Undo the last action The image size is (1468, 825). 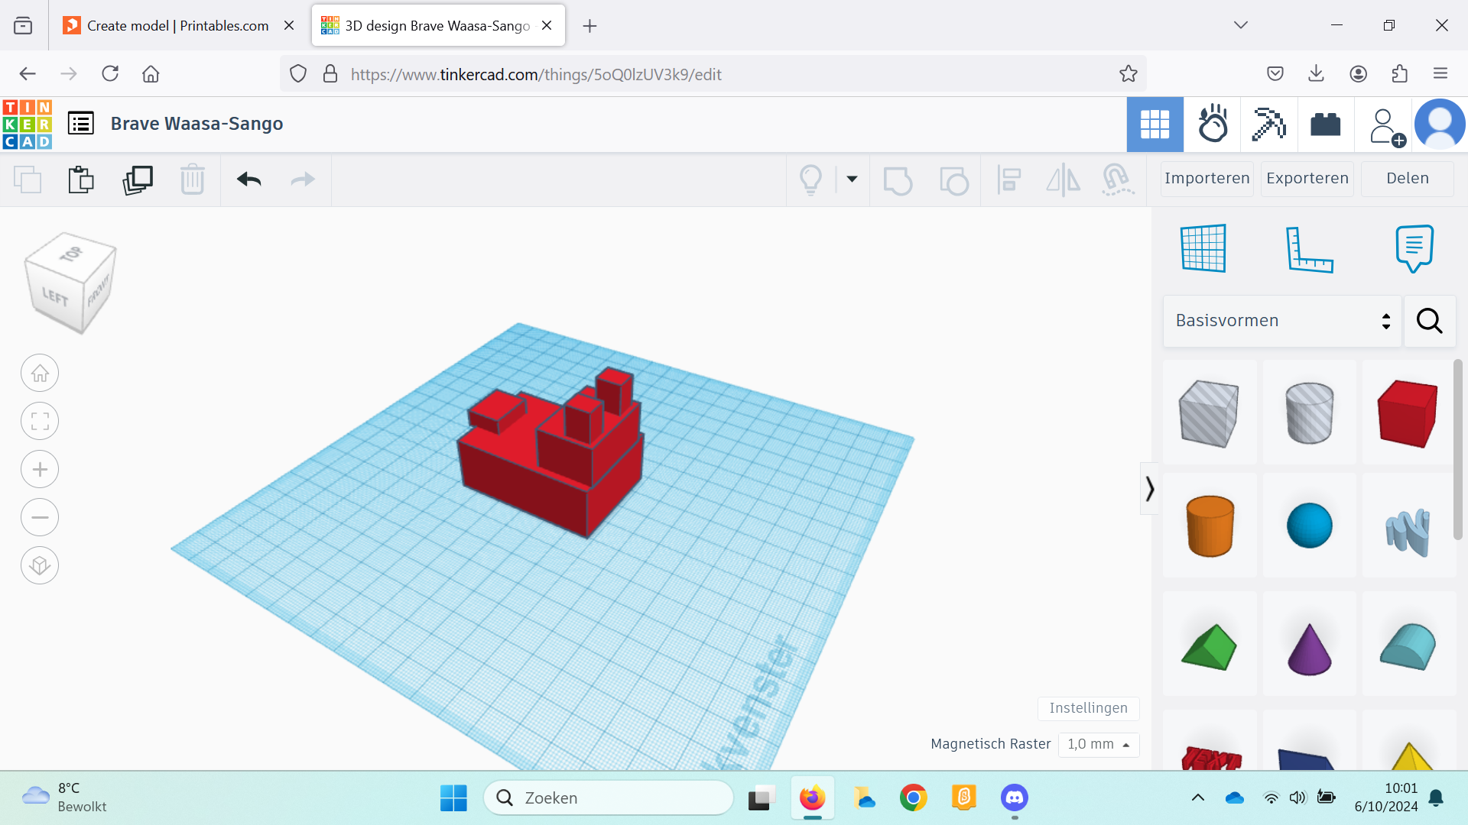click(248, 180)
